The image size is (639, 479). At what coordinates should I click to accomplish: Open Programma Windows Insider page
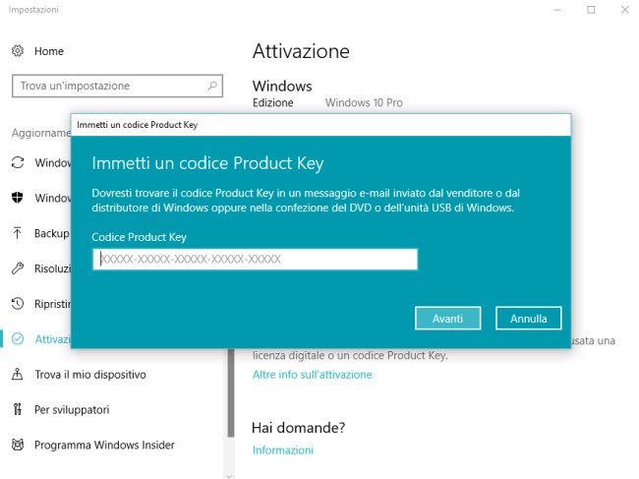(x=104, y=445)
